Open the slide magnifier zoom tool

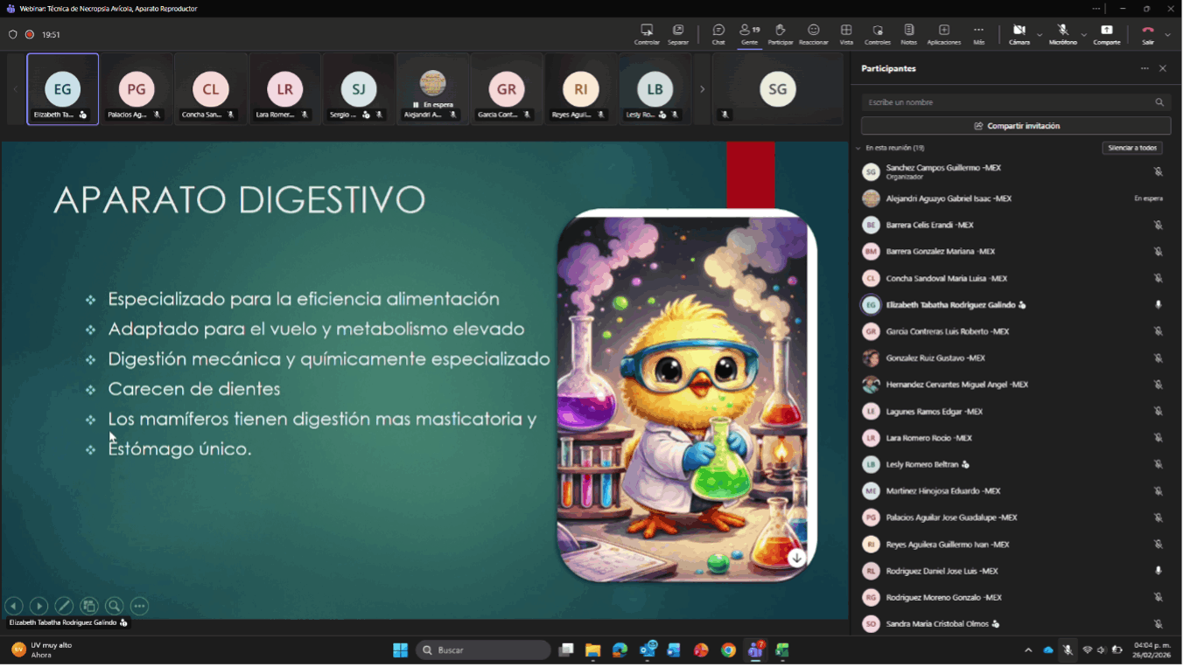(x=114, y=605)
